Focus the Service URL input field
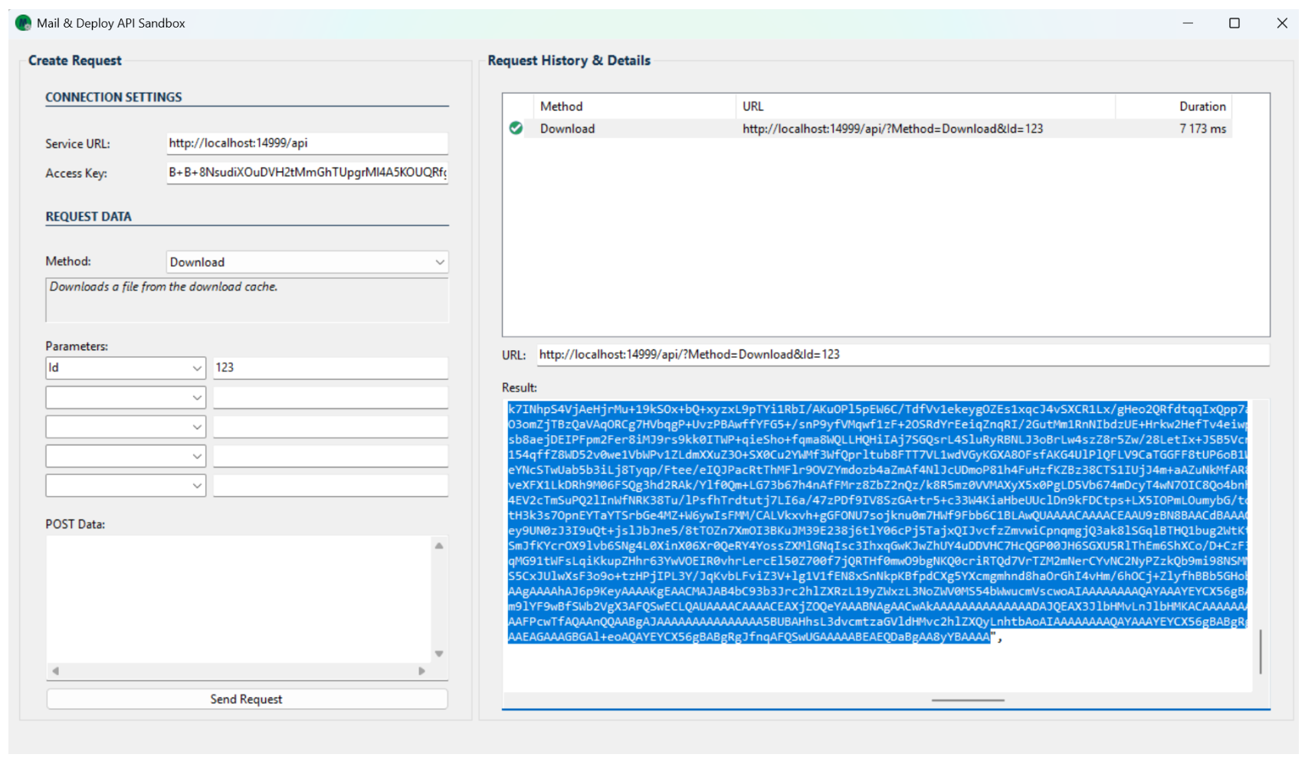Viewport: 1305px width, 764px height. [307, 143]
